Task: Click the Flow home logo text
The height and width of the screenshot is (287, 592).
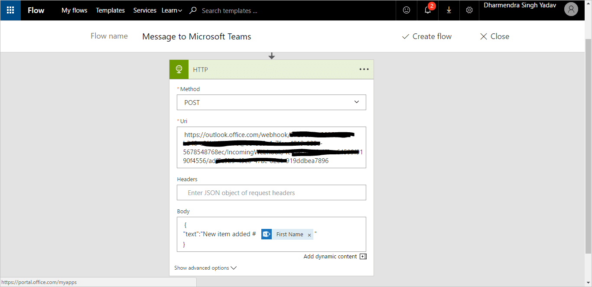Action: 36,10
